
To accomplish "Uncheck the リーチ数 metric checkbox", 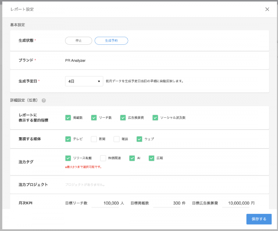I will pyautogui.click(x=94, y=118).
